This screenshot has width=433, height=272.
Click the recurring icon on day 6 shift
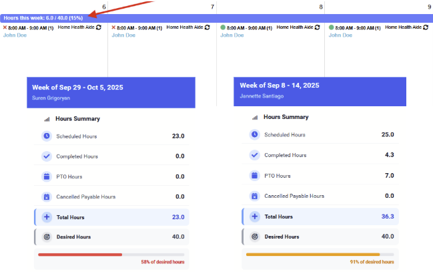(99, 27)
